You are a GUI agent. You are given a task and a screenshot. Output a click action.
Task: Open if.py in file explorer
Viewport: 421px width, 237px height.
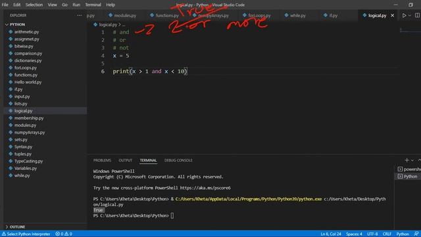point(18,90)
